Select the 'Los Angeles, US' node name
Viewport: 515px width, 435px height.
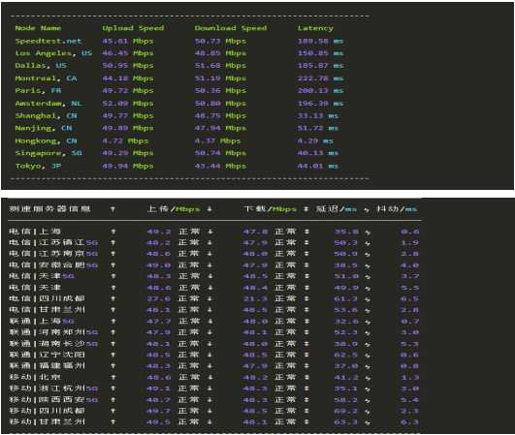(53, 53)
